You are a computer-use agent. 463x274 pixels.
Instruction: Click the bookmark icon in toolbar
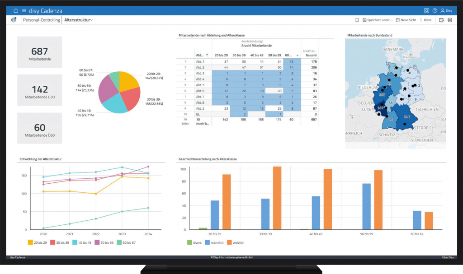click(357, 20)
